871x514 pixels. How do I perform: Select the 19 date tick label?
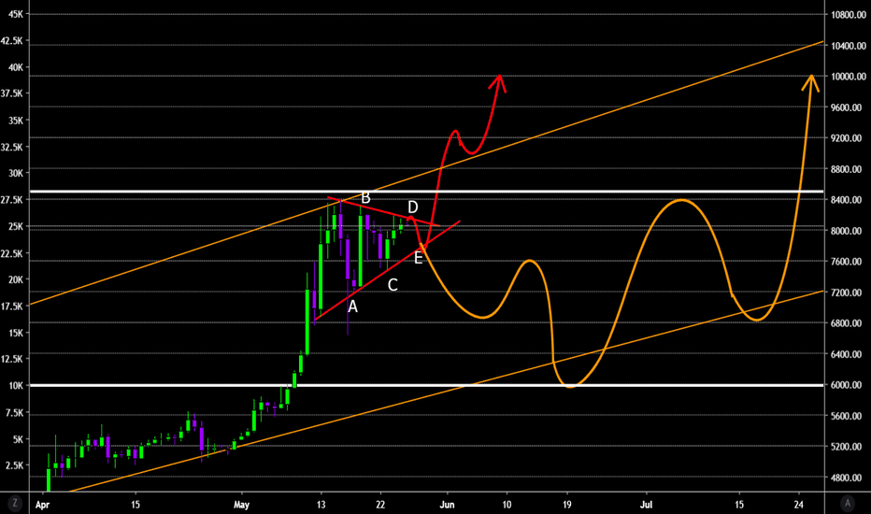pyautogui.click(x=567, y=505)
